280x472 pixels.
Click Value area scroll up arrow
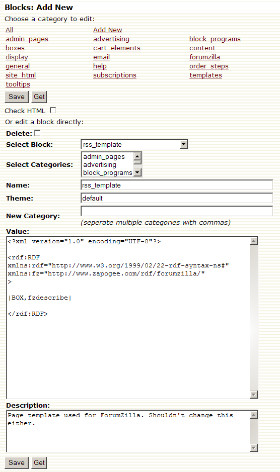(254, 241)
